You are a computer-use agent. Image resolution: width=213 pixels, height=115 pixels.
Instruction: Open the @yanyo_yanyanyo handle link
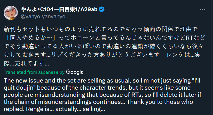[43, 17]
